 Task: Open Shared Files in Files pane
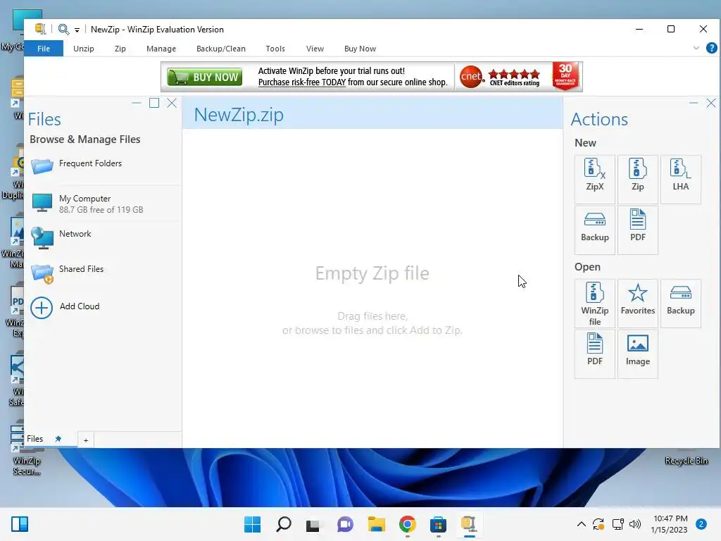pyautogui.click(x=104, y=273)
